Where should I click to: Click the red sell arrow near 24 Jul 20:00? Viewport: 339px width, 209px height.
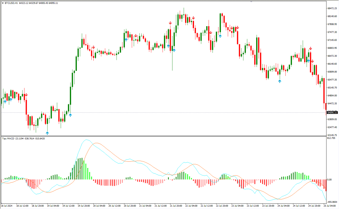(x=310, y=48)
